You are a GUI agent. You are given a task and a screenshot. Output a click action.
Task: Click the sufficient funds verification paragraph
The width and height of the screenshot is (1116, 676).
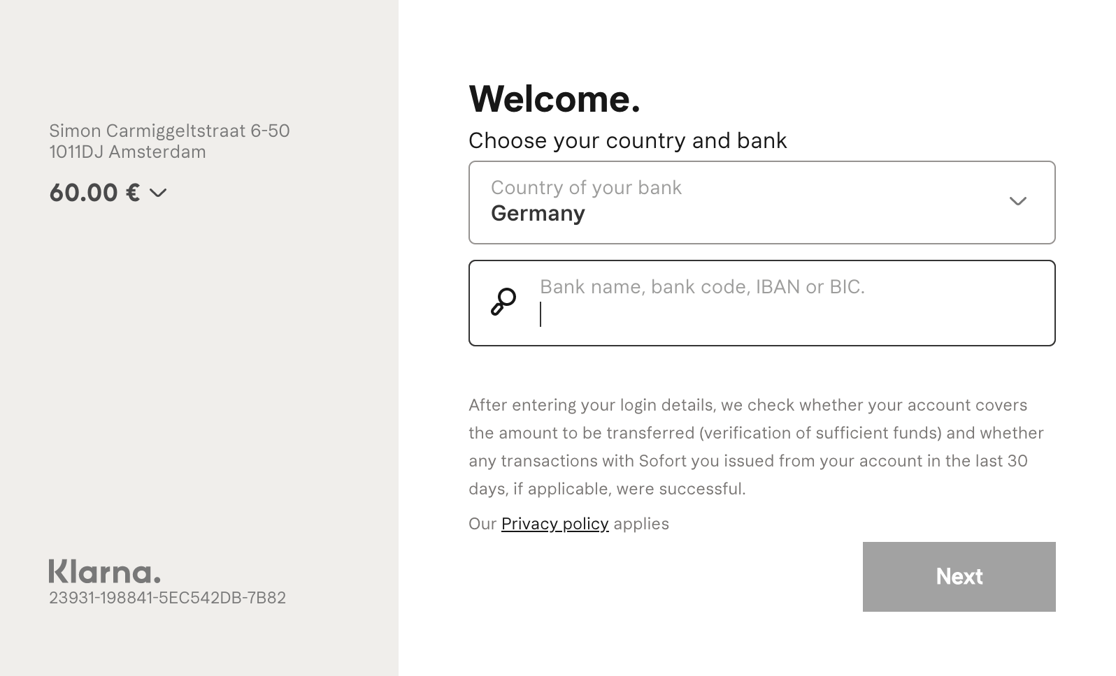tap(755, 447)
